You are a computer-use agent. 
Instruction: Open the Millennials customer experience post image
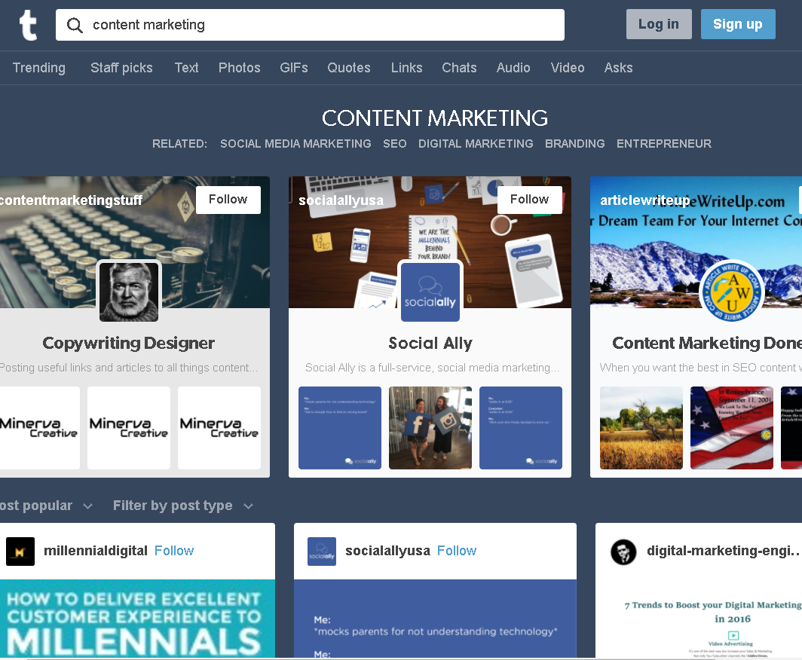(x=138, y=619)
